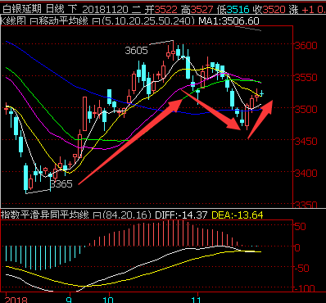Select the 指数平滑异同平均线 indicator title
326x303 pixels.
pos(45,215)
